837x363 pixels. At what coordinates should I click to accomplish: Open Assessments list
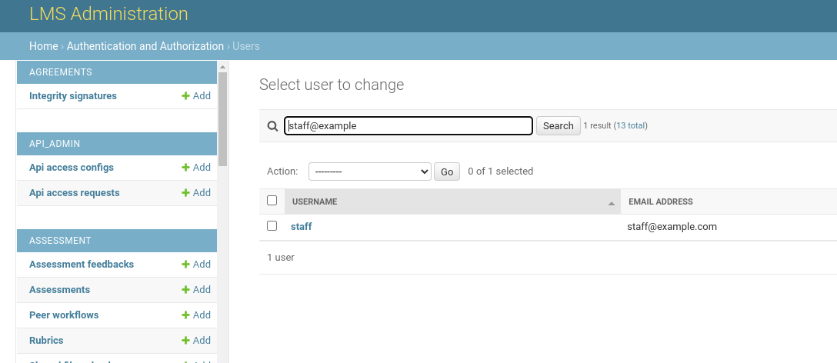(x=60, y=289)
